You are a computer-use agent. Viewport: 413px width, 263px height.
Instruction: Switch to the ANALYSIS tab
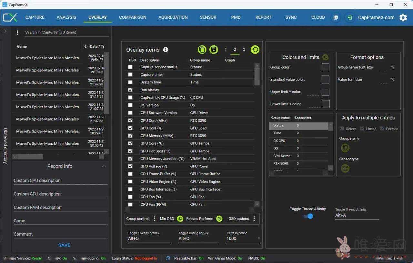pyautogui.click(x=66, y=17)
